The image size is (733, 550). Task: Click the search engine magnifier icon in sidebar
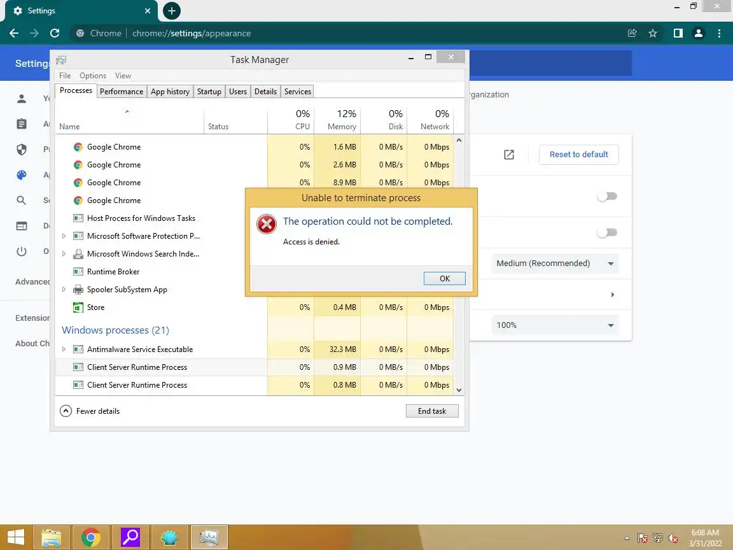(22, 201)
